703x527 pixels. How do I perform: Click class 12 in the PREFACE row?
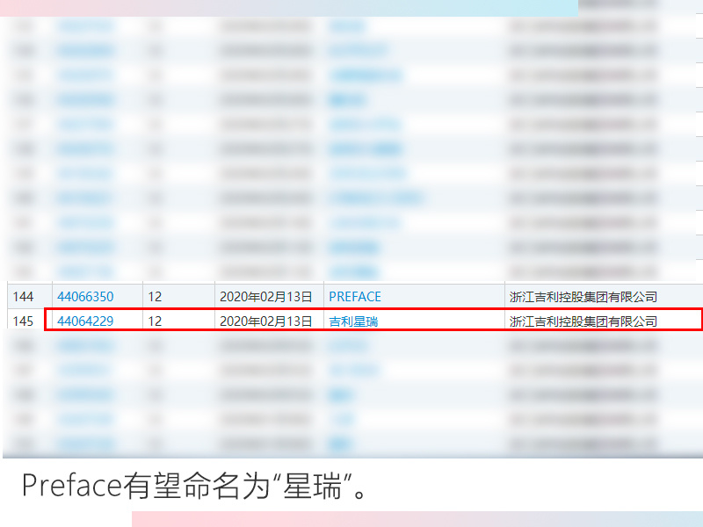(155, 297)
